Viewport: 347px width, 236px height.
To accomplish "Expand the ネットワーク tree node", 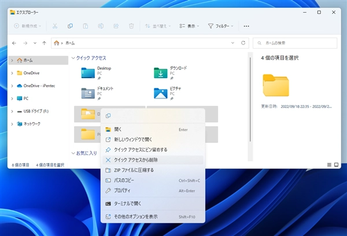I will [12, 124].
